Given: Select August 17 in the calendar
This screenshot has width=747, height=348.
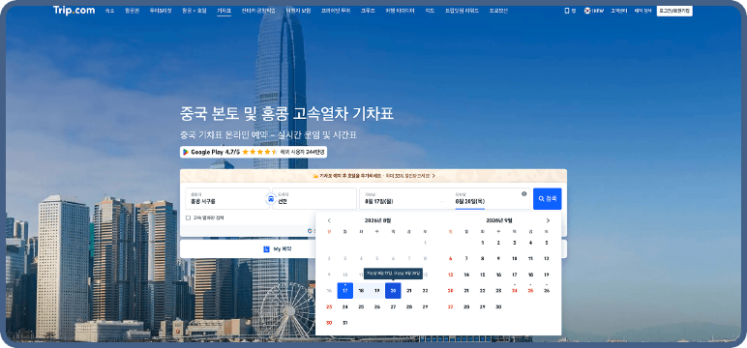Looking at the screenshot, I should (344, 290).
